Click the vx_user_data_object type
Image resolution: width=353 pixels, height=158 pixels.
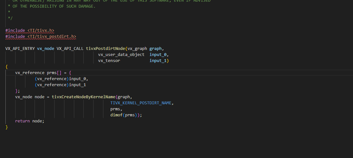pyautogui.click(x=121, y=55)
